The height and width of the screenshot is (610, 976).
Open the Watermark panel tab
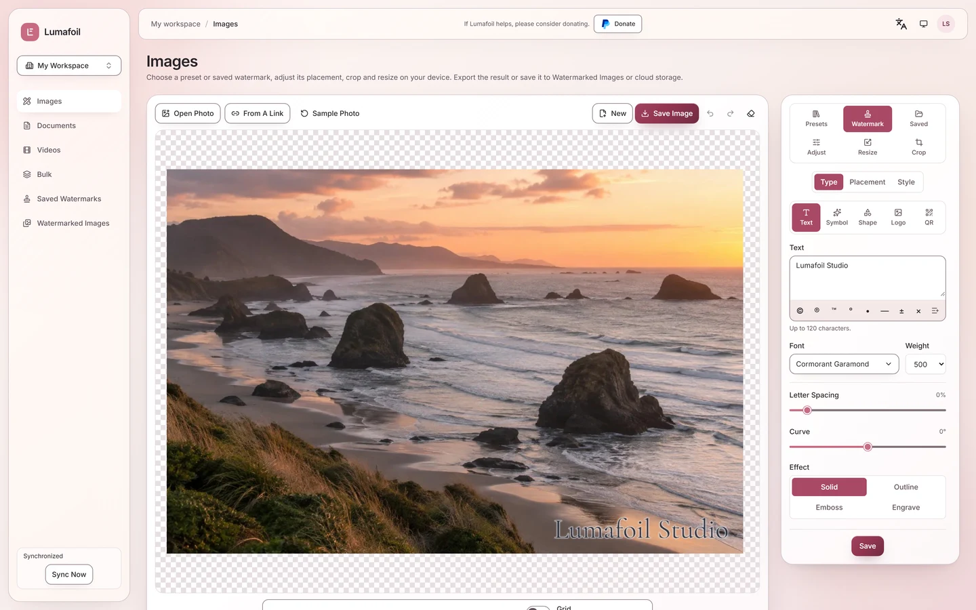[x=868, y=119]
